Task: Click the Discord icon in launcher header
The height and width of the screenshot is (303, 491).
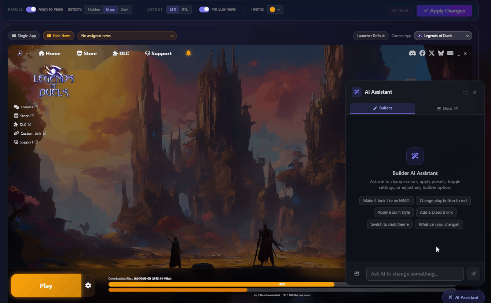Action: [412, 53]
